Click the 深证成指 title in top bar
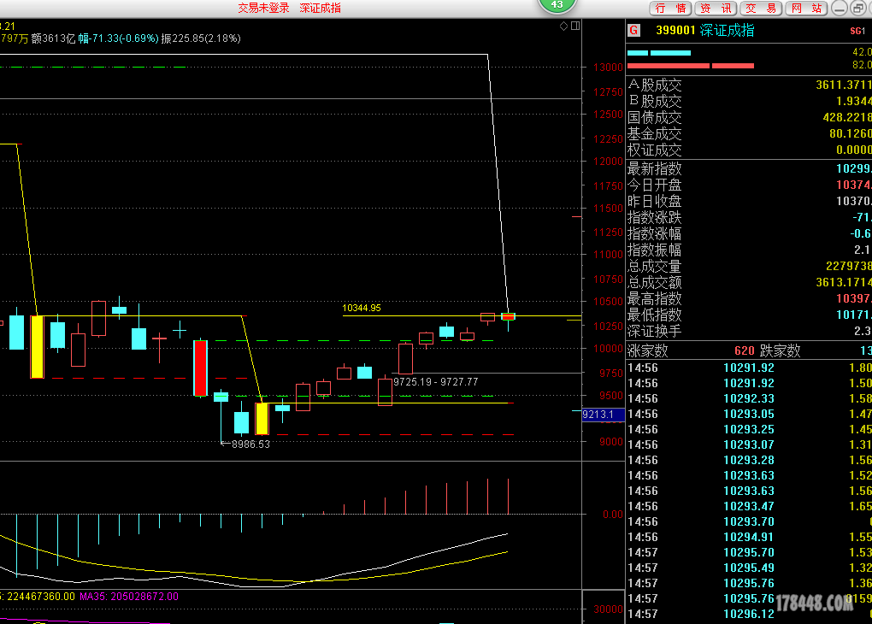Viewport: 872px width, 624px height. [321, 8]
